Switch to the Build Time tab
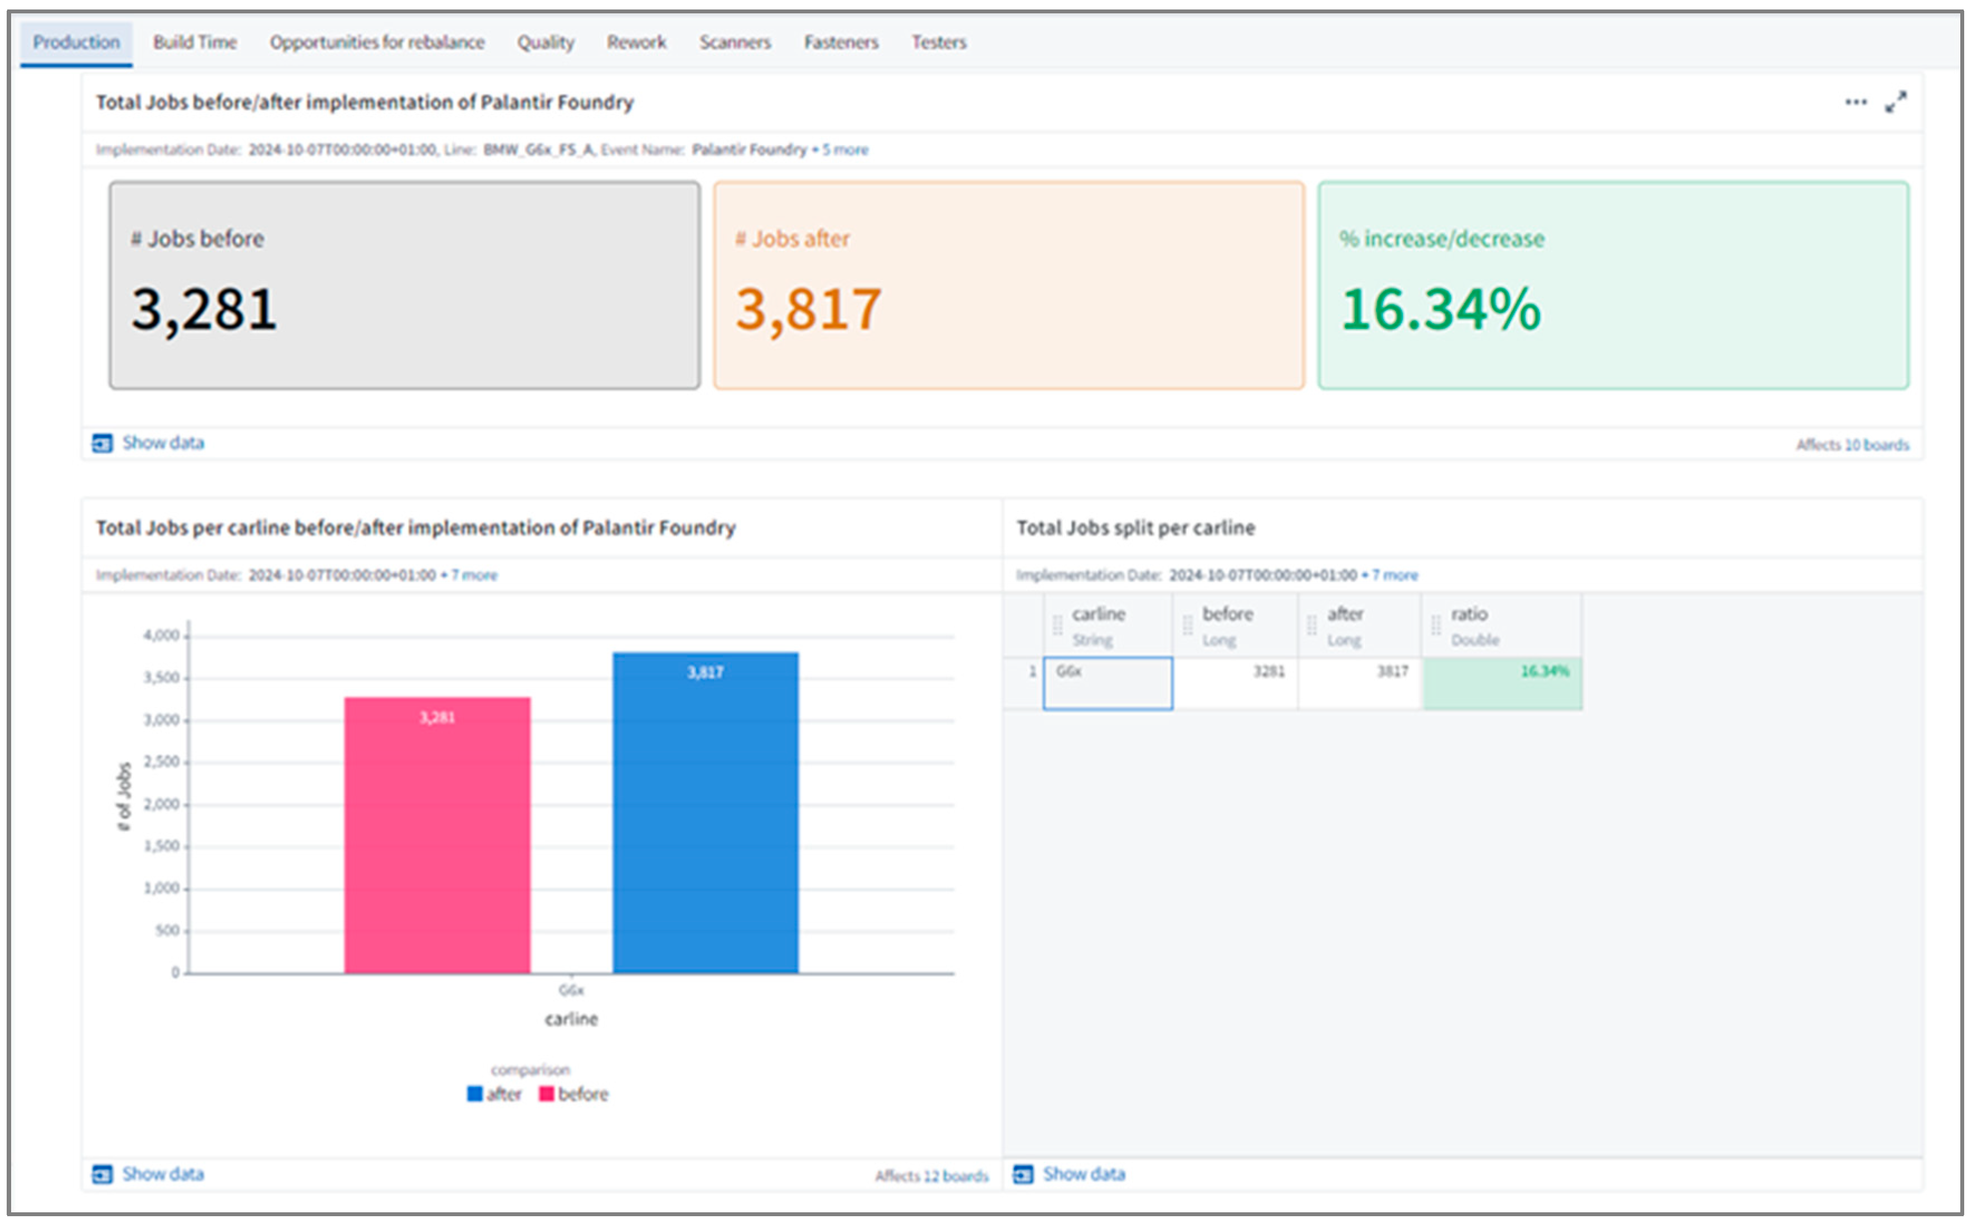1972x1224 pixels. point(195,42)
